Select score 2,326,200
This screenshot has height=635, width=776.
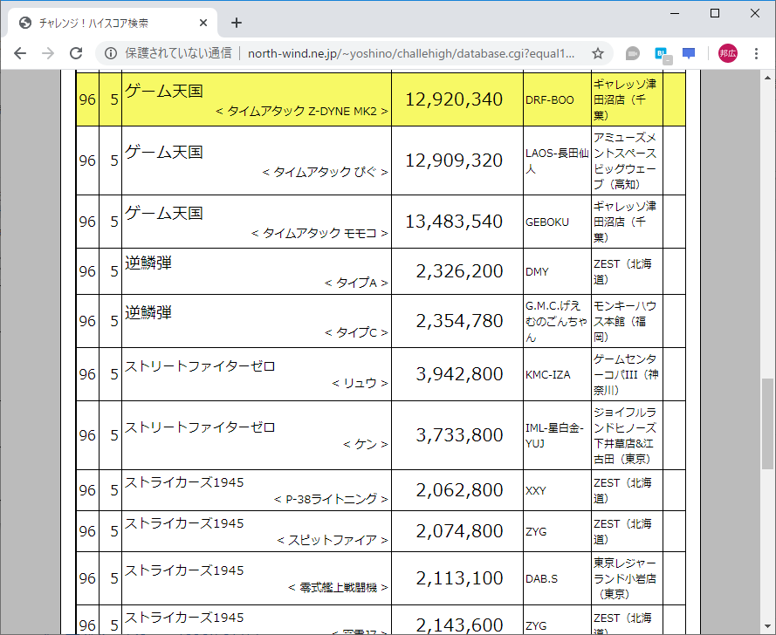(x=459, y=271)
